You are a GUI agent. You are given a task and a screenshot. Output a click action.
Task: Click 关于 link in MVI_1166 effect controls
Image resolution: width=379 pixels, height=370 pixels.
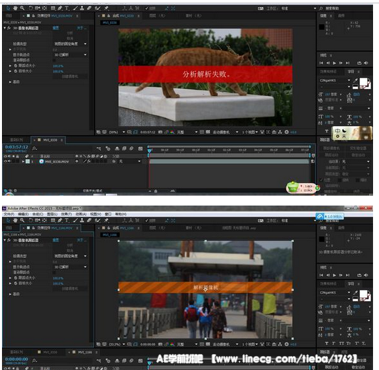point(81,240)
